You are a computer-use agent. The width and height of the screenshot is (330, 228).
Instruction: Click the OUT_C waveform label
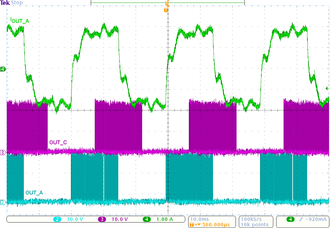coord(58,142)
